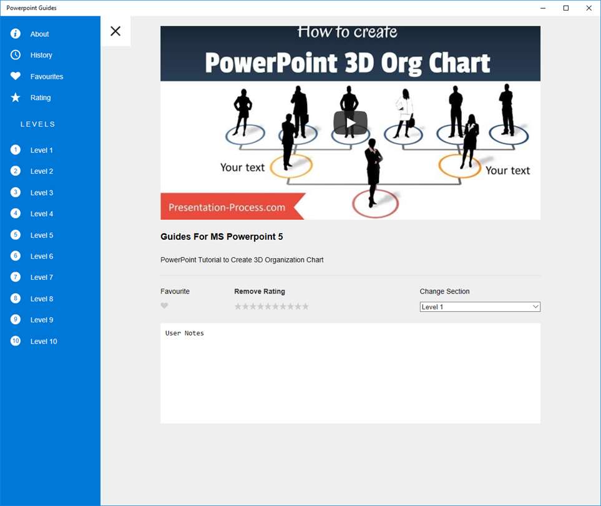
Task: Open Favourites via the heart icon in sidebar
Action: point(16,76)
